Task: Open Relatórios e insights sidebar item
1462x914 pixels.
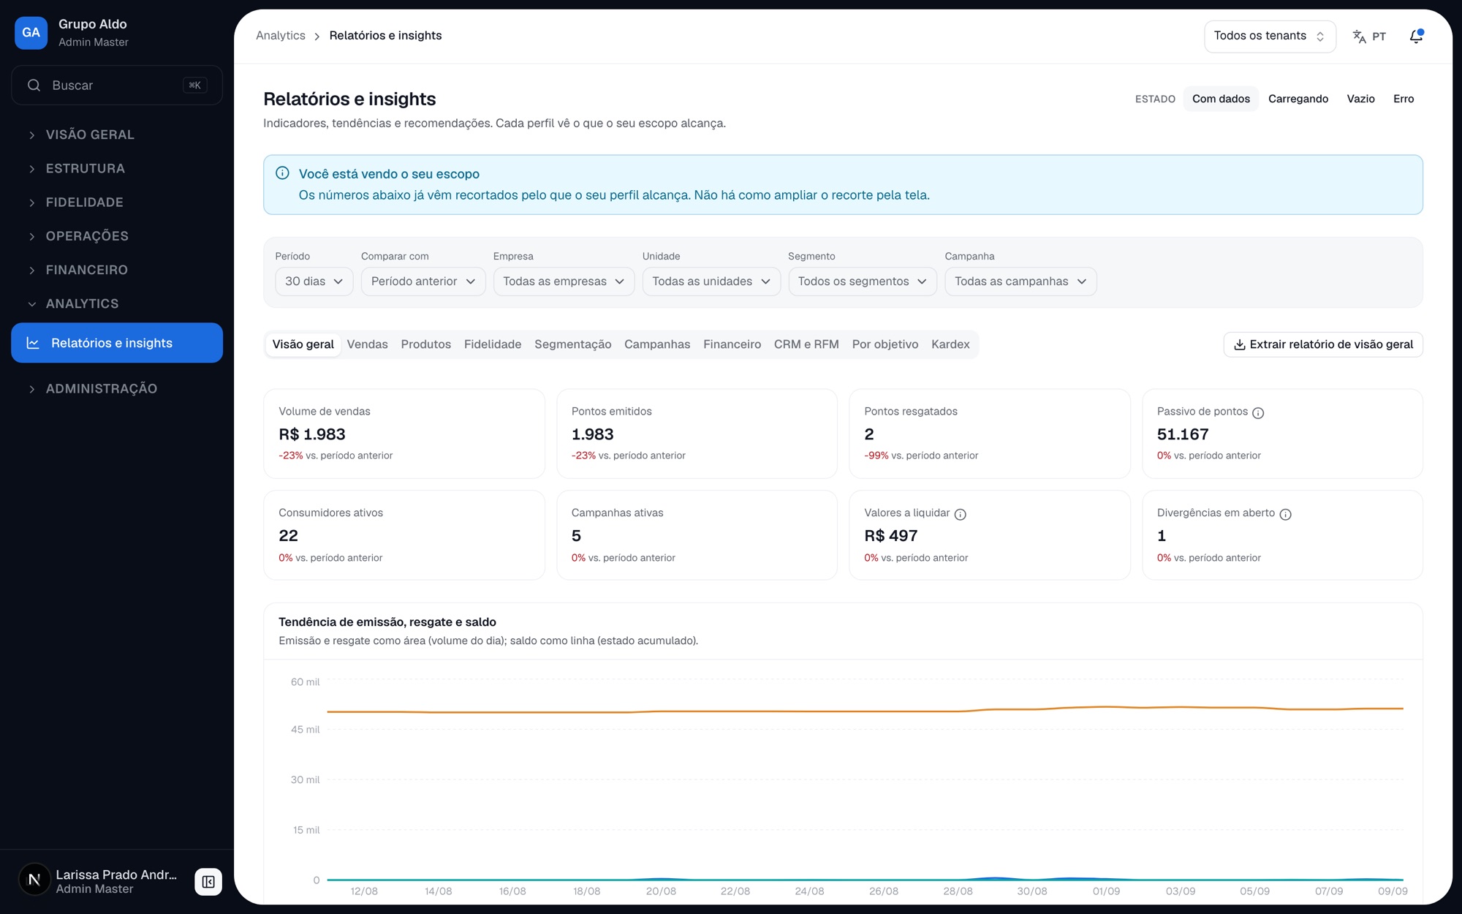Action: 117,343
